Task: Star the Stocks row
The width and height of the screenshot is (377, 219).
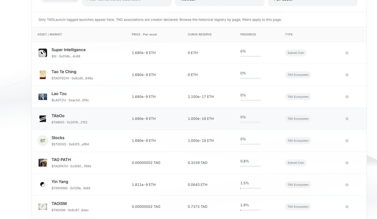Action: (x=347, y=141)
